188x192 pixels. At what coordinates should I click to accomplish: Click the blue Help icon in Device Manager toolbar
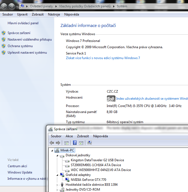tap(75, 143)
